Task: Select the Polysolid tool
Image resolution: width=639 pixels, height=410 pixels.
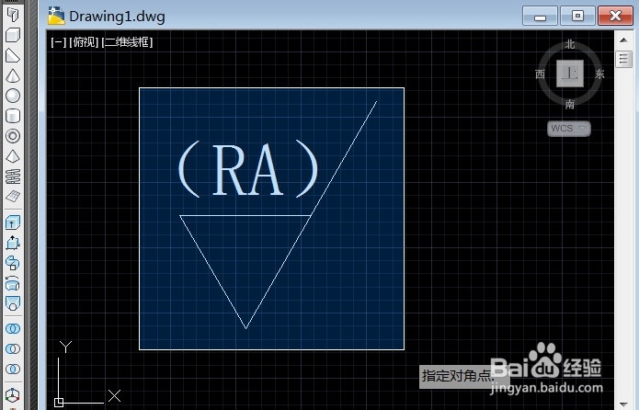Action: 13,15
